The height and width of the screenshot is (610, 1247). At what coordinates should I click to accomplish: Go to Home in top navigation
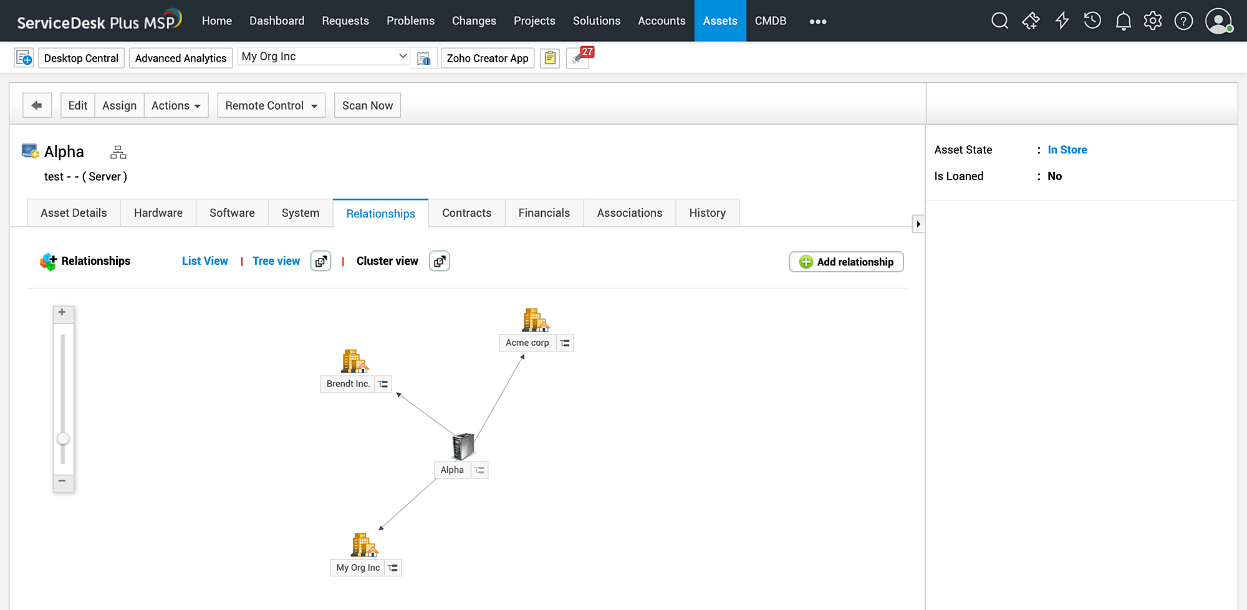(x=217, y=21)
